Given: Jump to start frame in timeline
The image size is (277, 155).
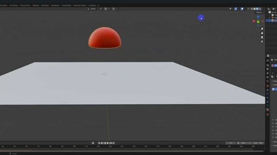Looking at the screenshot, I should click(x=99, y=143).
